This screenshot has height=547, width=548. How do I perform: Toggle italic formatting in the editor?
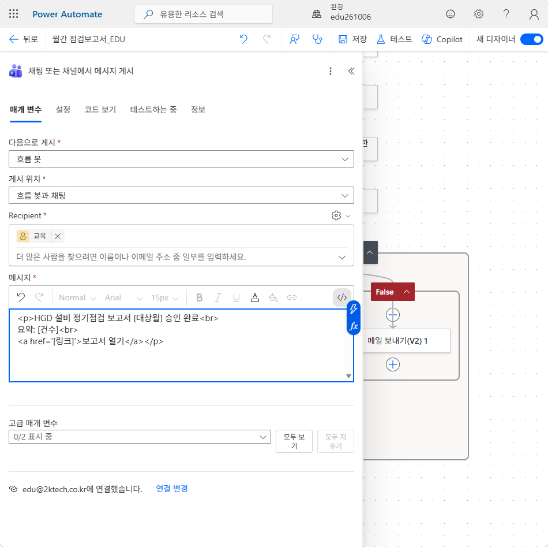point(217,297)
